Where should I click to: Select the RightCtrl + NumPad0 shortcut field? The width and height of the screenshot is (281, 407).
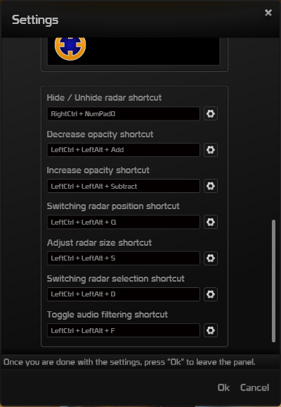[x=124, y=113]
